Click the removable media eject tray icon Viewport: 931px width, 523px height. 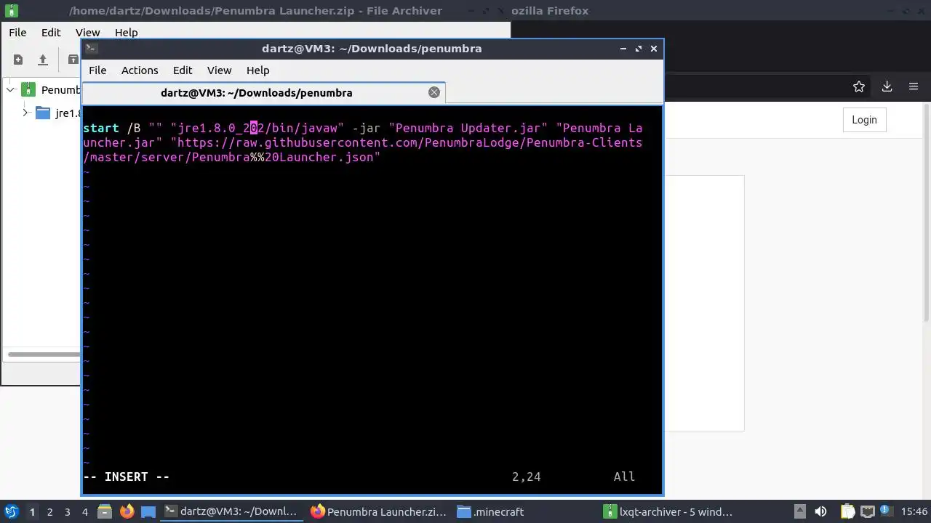point(799,512)
